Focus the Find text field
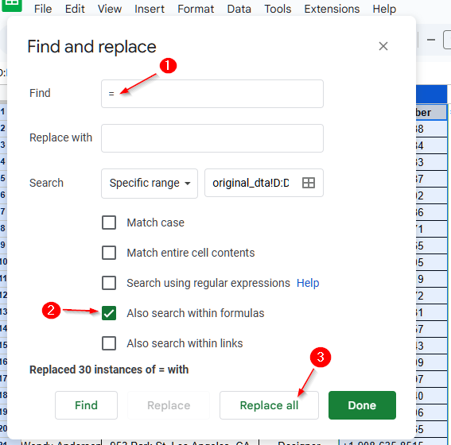Viewport: 451px width, 445px height. point(212,94)
